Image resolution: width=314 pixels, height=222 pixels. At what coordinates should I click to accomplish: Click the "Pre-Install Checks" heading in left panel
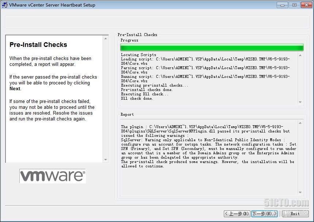[x=38, y=45]
